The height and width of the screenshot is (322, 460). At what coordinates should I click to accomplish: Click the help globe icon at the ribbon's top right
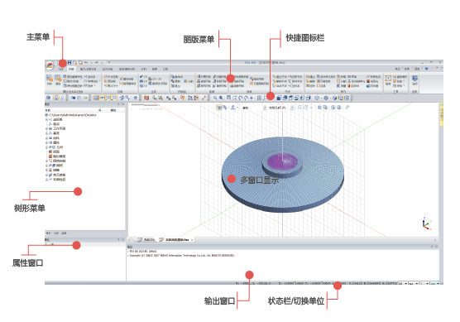click(x=427, y=69)
